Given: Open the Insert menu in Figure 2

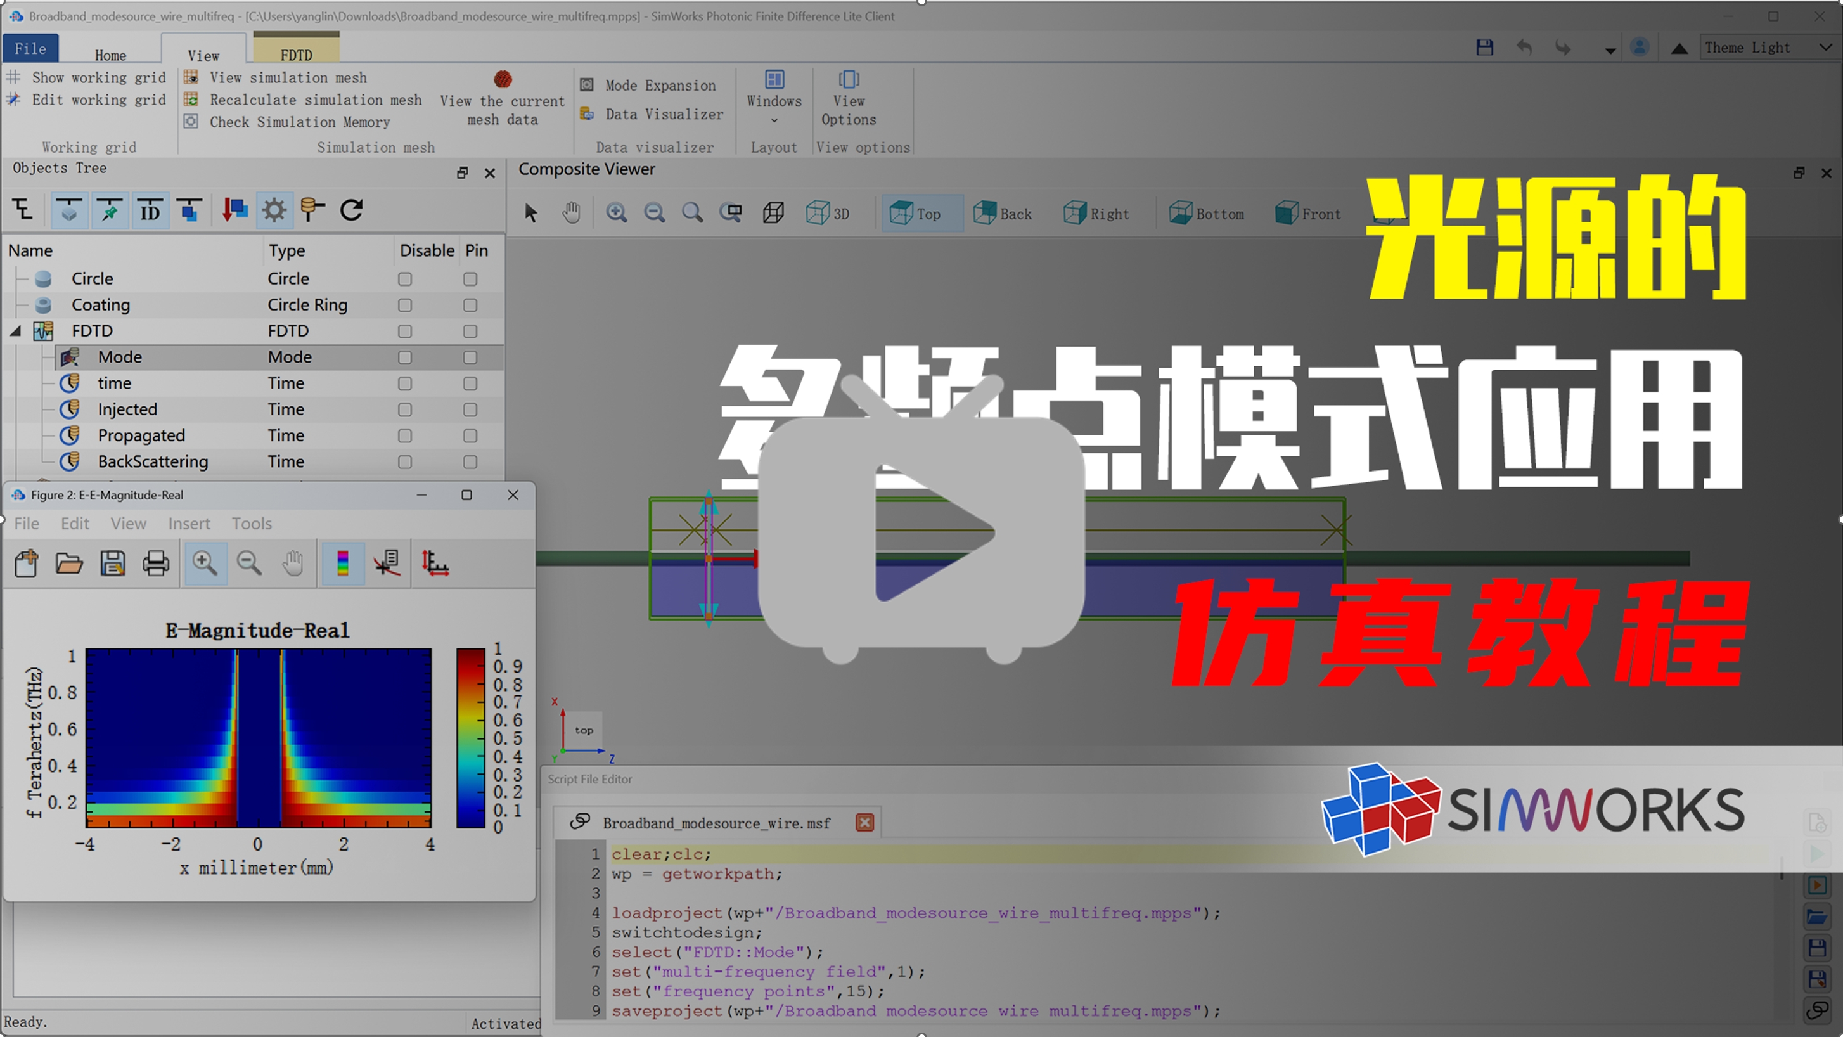Looking at the screenshot, I should 189,524.
